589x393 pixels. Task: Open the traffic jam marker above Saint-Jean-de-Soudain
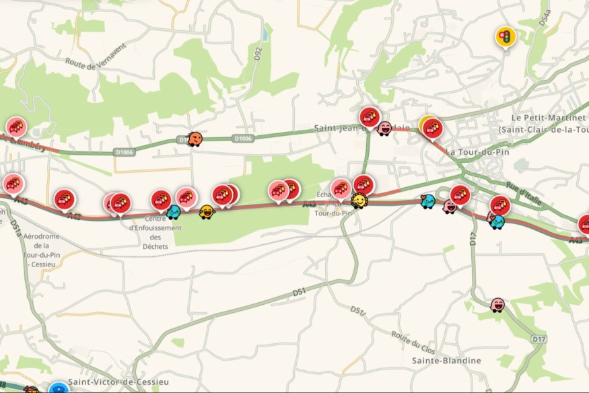coord(370,118)
